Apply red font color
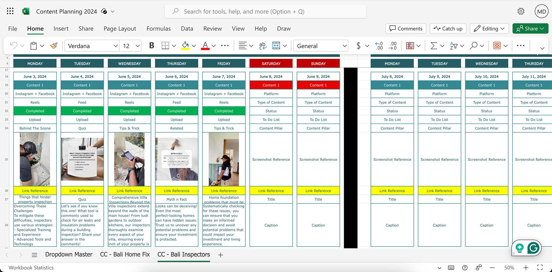This screenshot has width=552, height=272. (205, 46)
